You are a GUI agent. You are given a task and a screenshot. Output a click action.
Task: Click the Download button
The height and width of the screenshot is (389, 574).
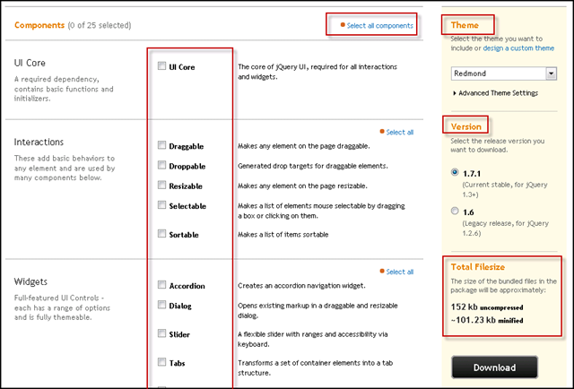pos(494,367)
